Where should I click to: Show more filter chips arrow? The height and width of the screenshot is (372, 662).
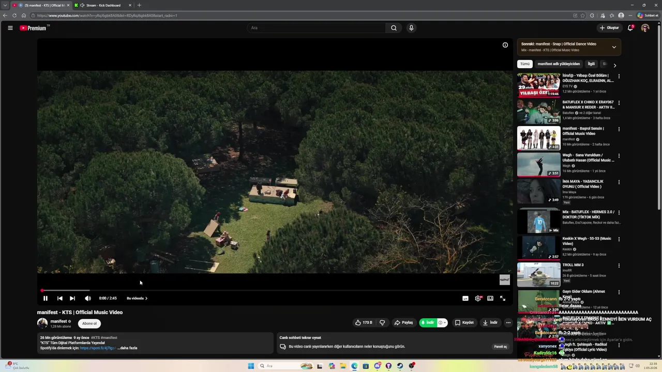pos(614,65)
